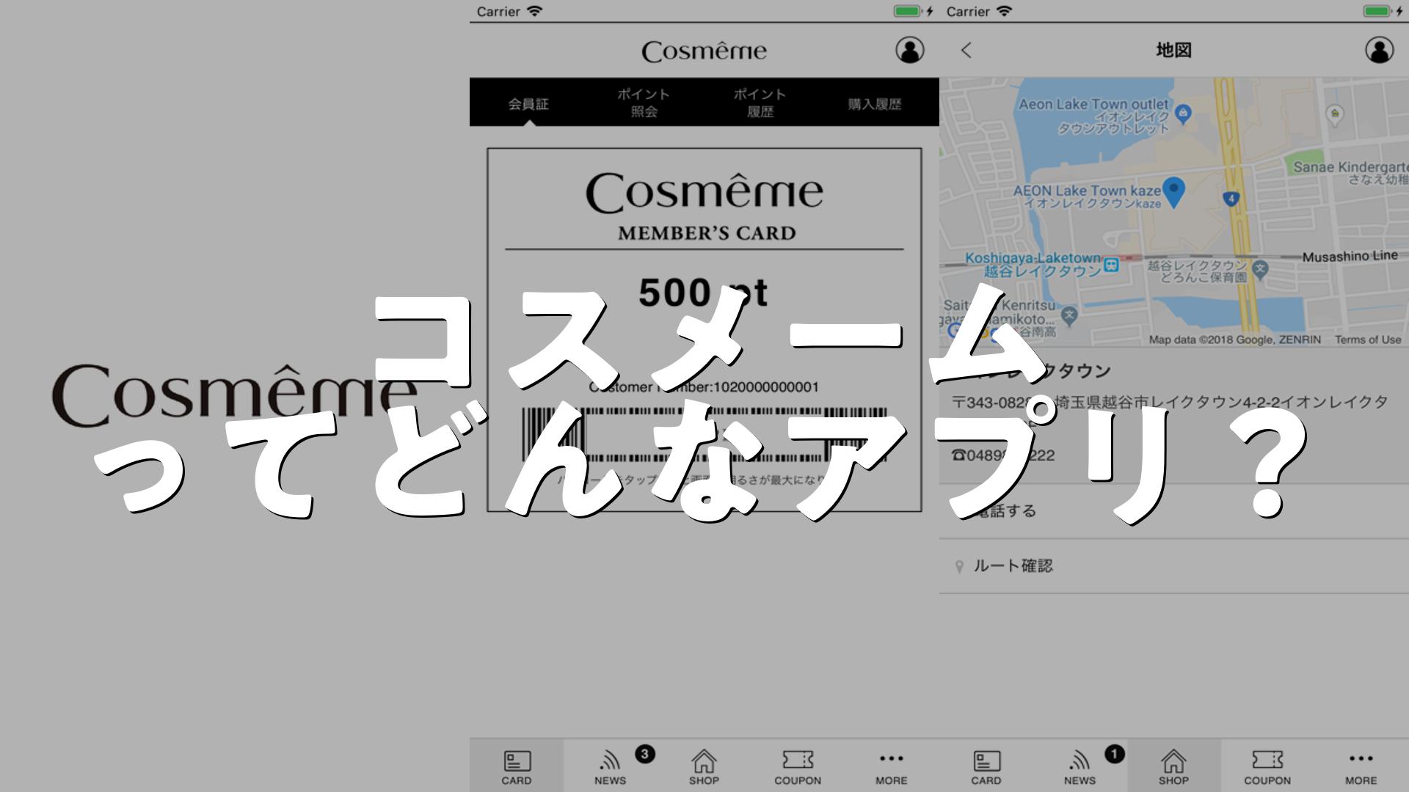Tap MEMBER'S CARD heading
1409x792 pixels.
(707, 233)
